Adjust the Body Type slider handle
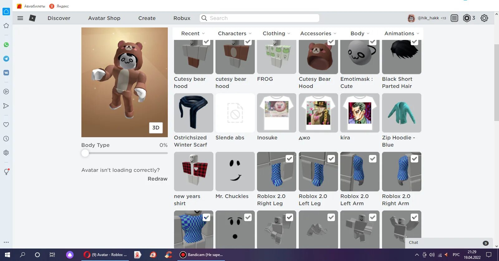Screen dimensions: 499x261 [x=85, y=153]
